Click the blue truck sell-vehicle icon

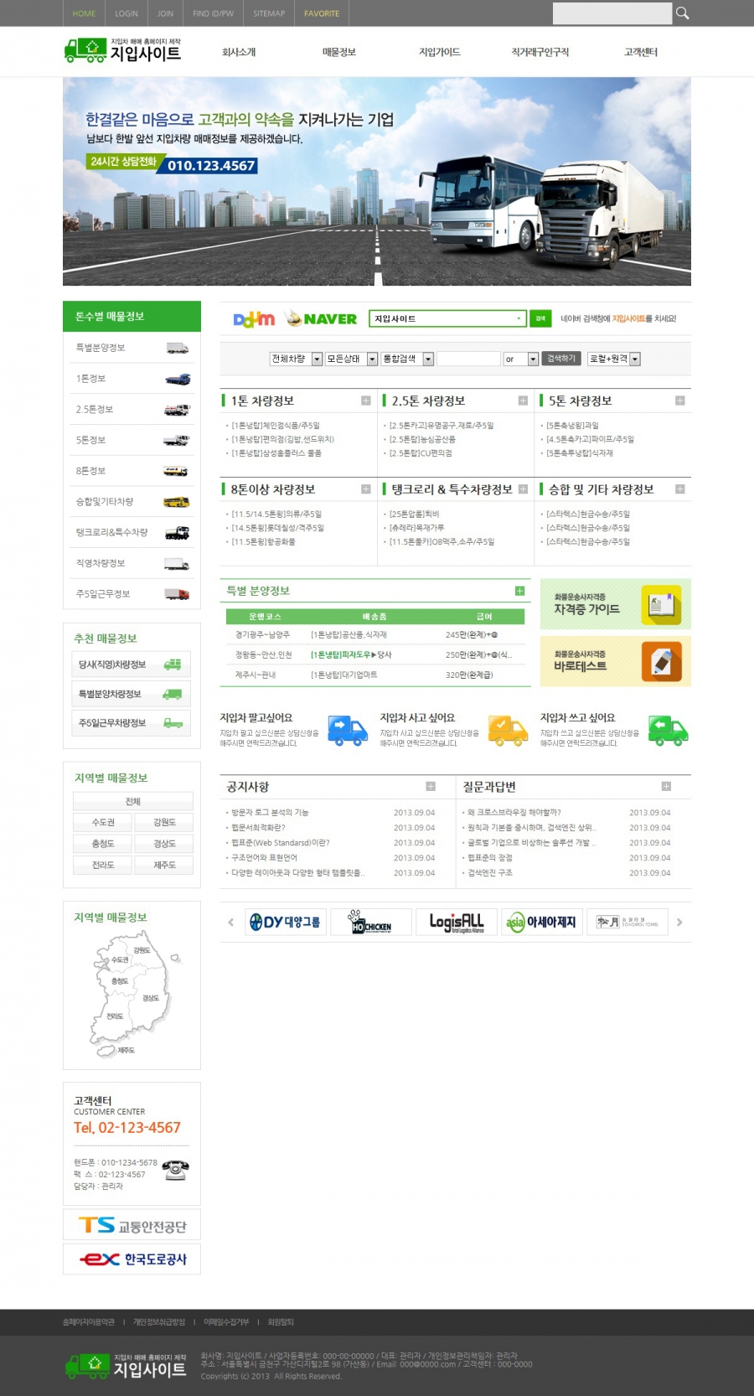click(347, 730)
